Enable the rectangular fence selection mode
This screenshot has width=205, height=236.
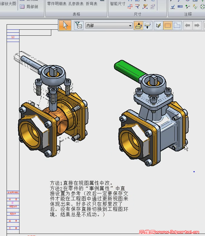pyautogui.click(x=168, y=25)
